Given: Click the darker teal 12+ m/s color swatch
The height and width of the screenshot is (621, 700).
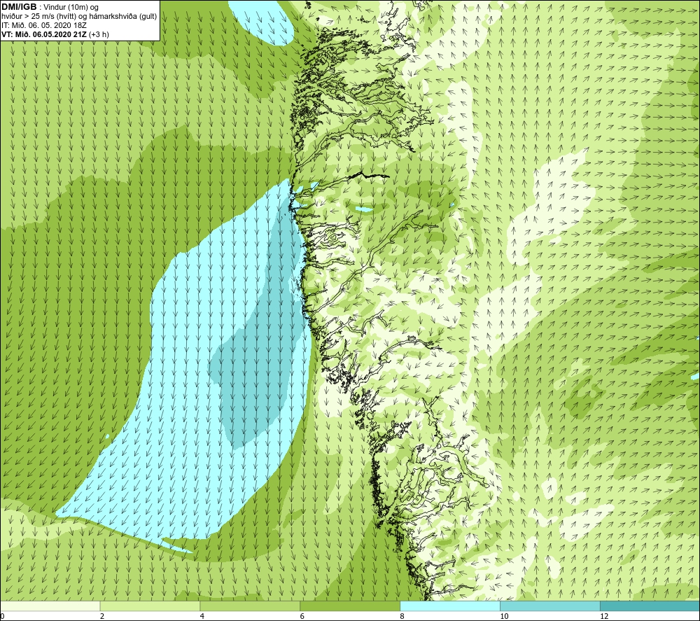Looking at the screenshot, I should 650,606.
